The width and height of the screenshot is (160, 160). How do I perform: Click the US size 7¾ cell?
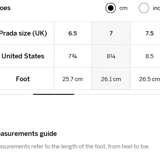coord(73,56)
